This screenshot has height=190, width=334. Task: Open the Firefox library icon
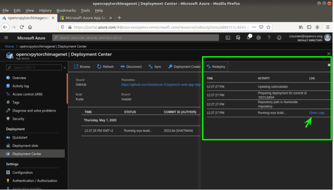[301, 27]
